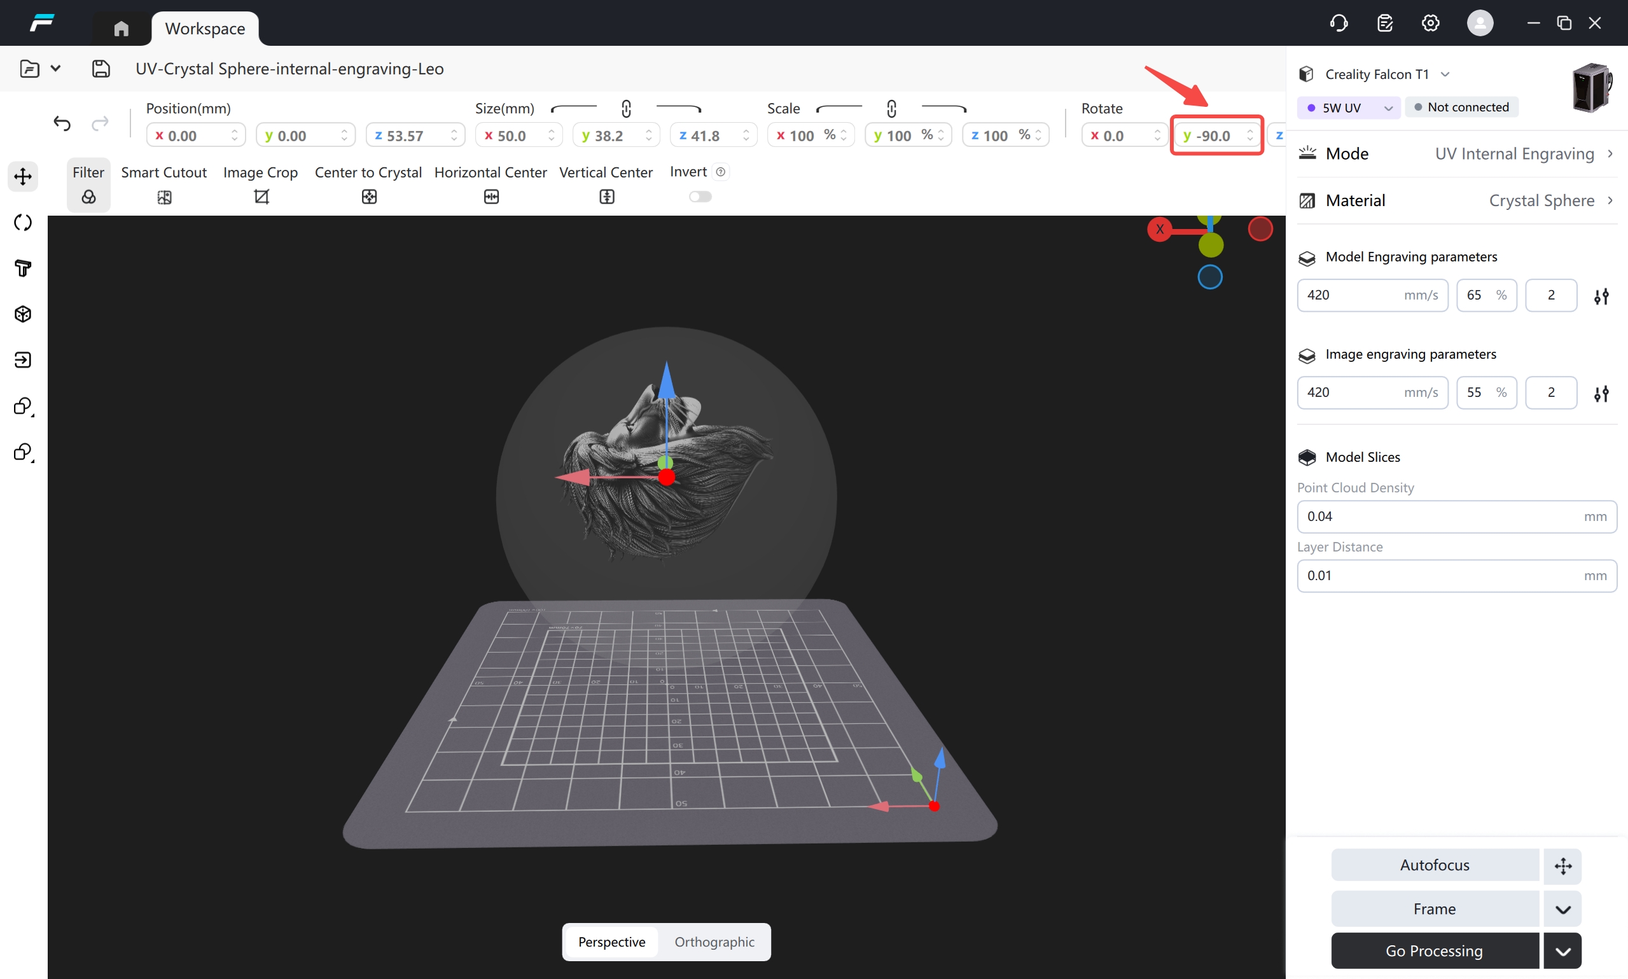Switch to Perspective view
Screen dimensions: 1628x979
coord(611,942)
